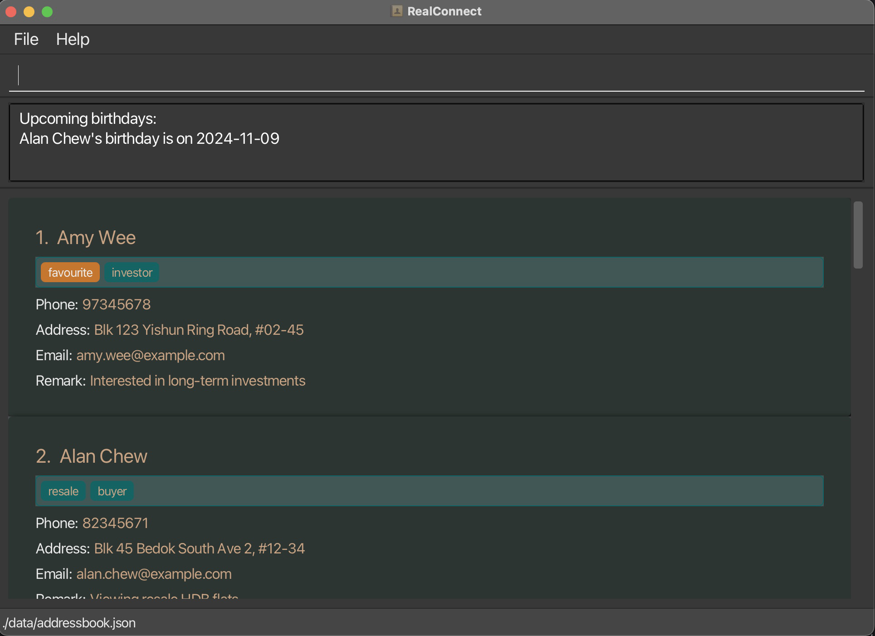Image resolution: width=875 pixels, height=636 pixels.
Task: Click the Upcoming birthdays result box
Action: tap(436, 142)
